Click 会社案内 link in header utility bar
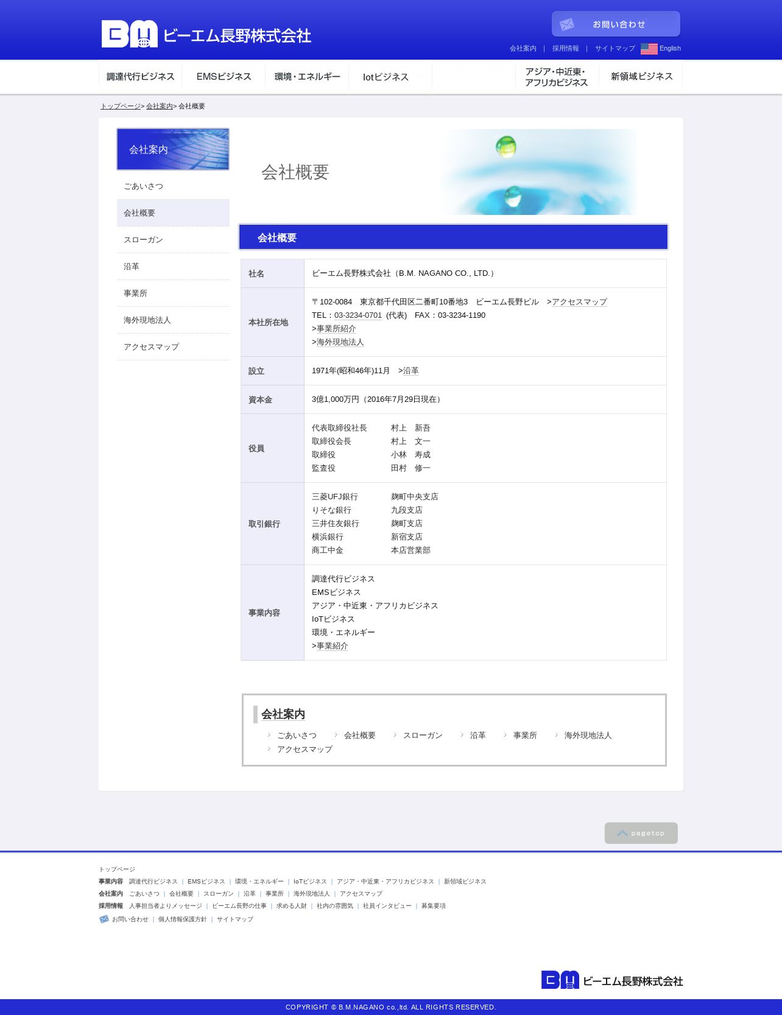 pyautogui.click(x=523, y=49)
